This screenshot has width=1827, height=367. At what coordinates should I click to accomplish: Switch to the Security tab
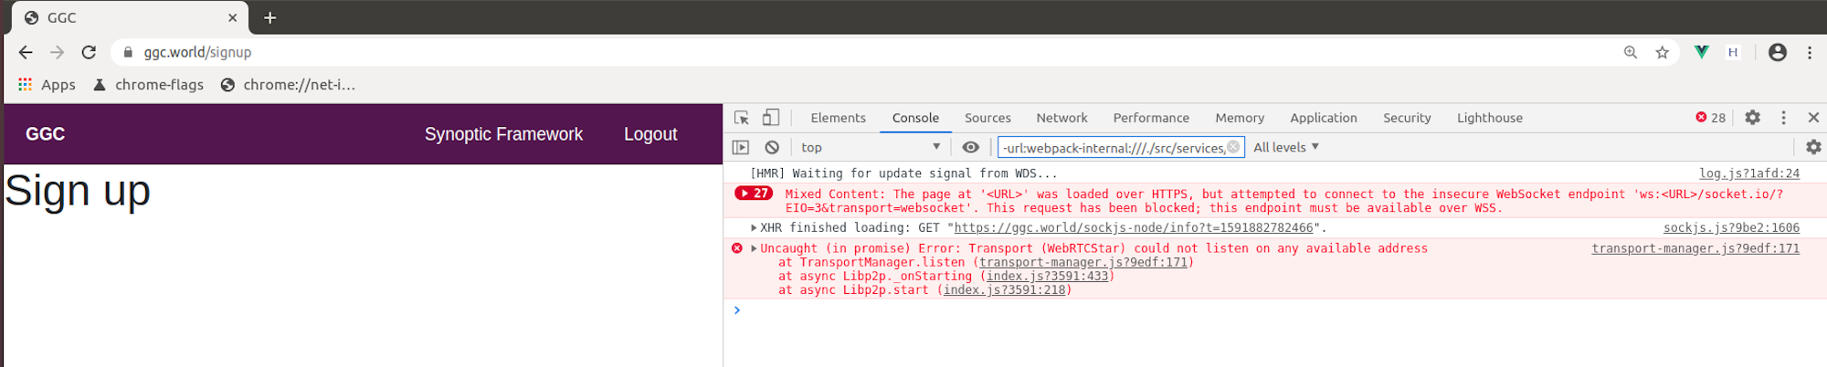coord(1407,118)
